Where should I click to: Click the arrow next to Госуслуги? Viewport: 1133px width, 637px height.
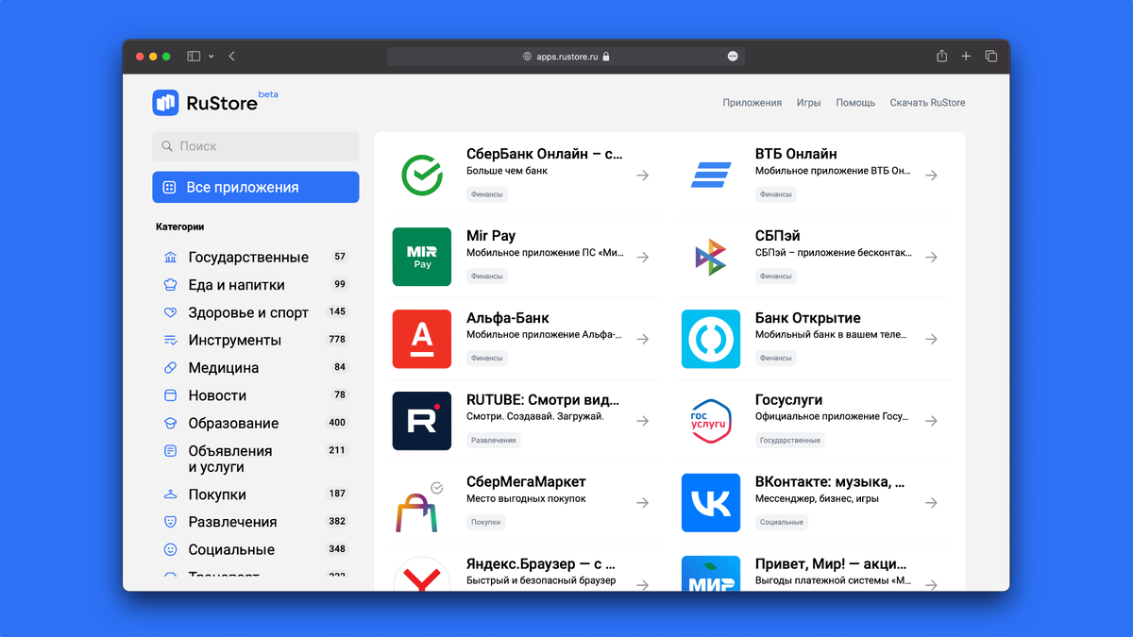pyautogui.click(x=932, y=421)
